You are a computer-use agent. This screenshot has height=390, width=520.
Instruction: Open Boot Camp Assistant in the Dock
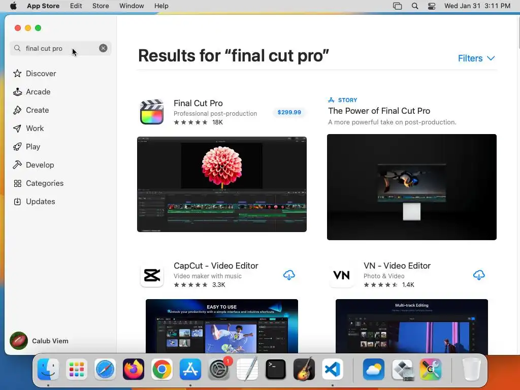coord(402,369)
